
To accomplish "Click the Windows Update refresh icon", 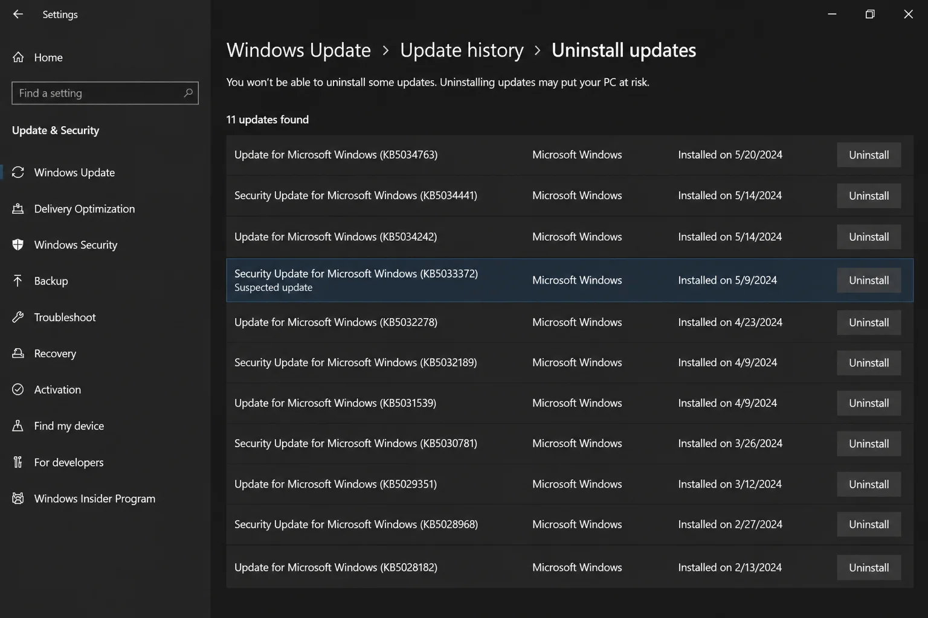I will click(18, 173).
